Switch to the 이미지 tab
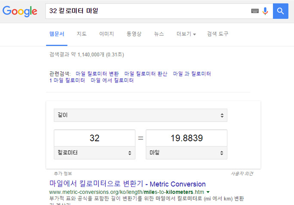This screenshot has width=294, height=205. (x=107, y=34)
